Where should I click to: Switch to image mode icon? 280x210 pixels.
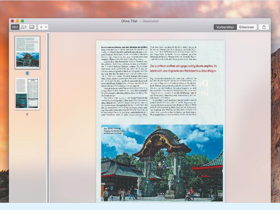pos(32,27)
